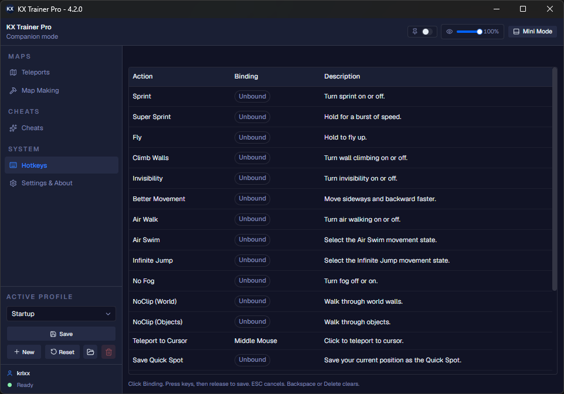The image size is (564, 394).
Task: Click the pin icon beside the toggle
Action: point(414,32)
